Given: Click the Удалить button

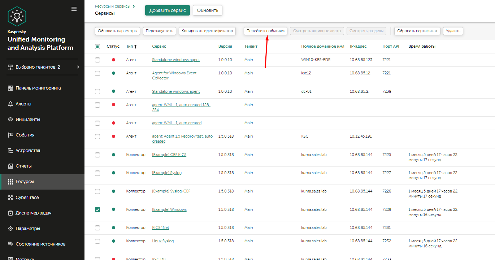Looking at the screenshot, I should coord(453,31).
